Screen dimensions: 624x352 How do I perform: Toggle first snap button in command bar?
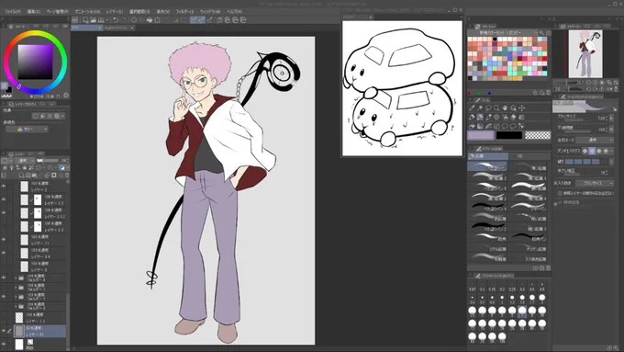point(194,20)
